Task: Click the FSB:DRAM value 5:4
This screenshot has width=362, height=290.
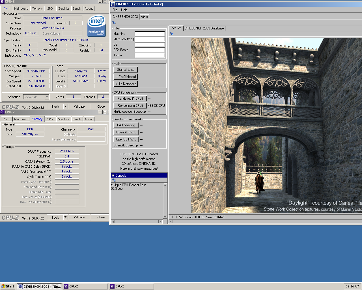Action: [67, 156]
